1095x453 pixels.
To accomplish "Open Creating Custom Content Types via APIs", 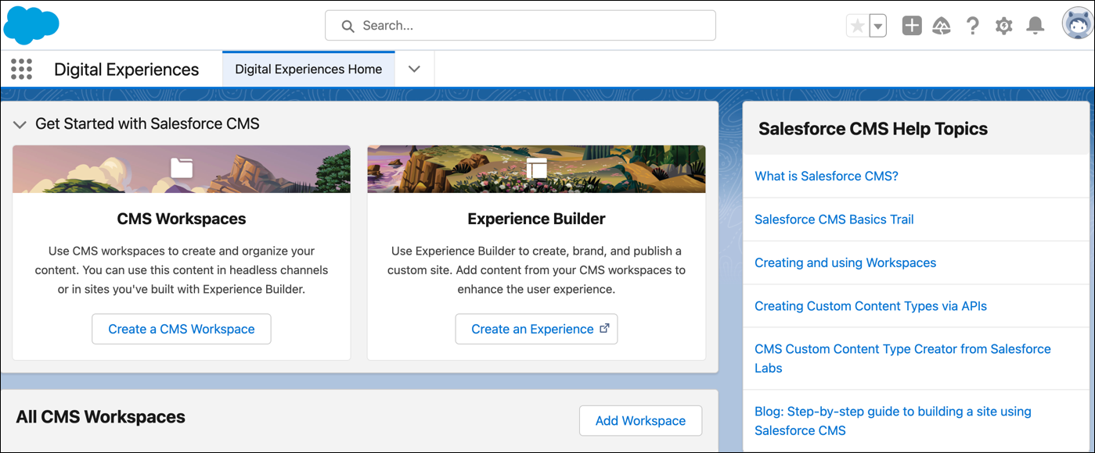I will tap(870, 306).
